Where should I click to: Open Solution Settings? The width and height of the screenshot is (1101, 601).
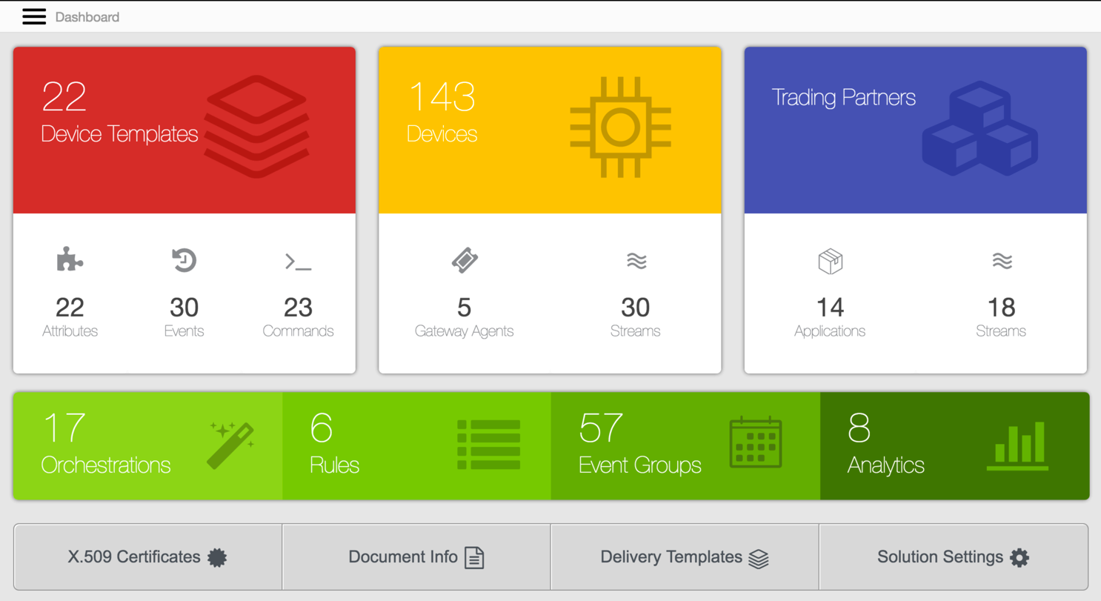pos(953,557)
